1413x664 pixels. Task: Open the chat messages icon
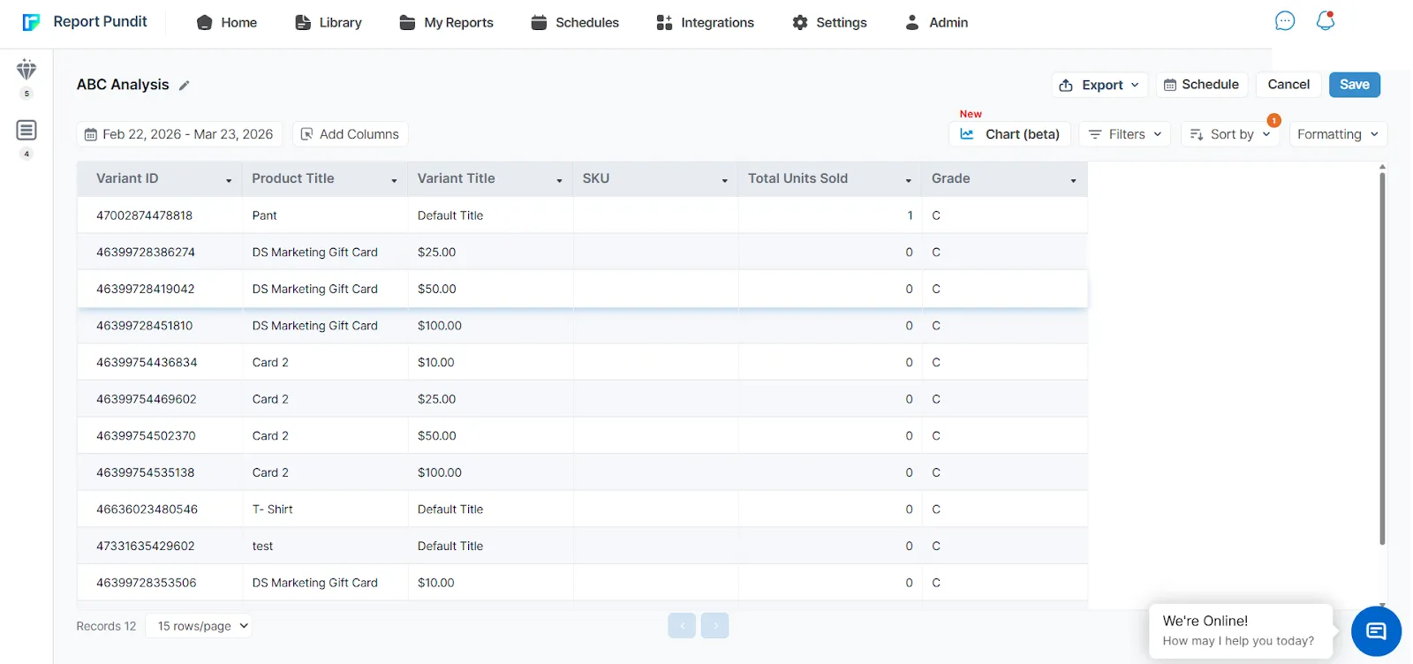click(1285, 21)
